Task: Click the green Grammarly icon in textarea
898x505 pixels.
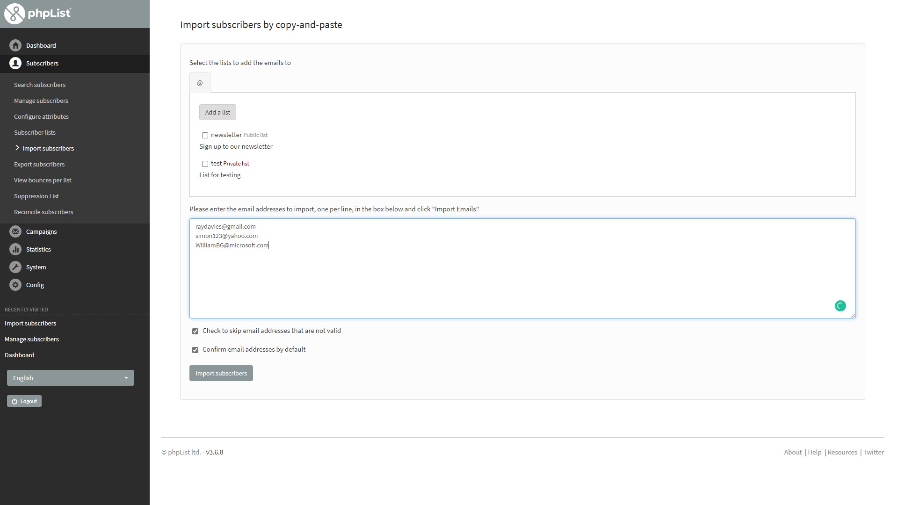Action: pyautogui.click(x=840, y=306)
